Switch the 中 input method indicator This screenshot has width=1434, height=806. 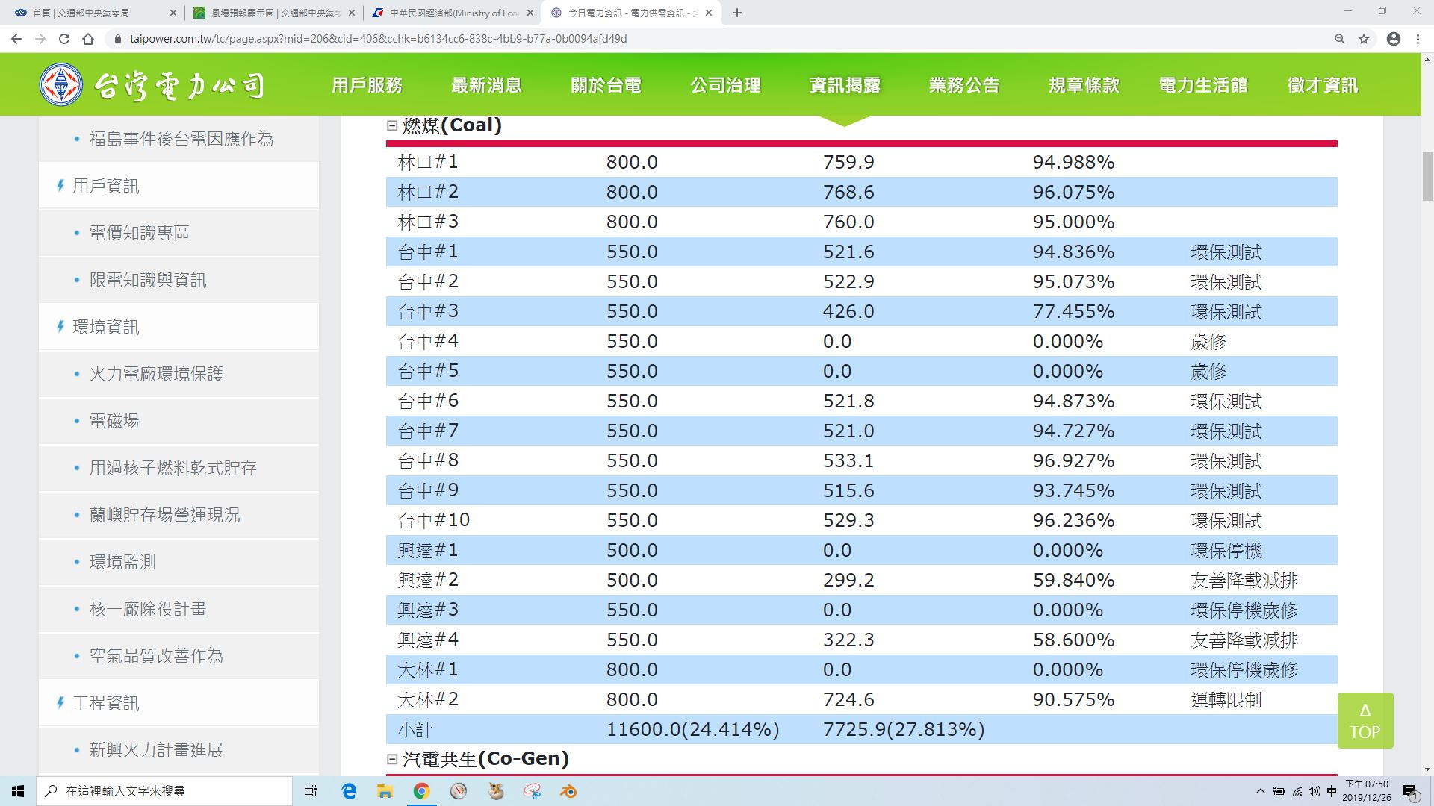coord(1332,791)
